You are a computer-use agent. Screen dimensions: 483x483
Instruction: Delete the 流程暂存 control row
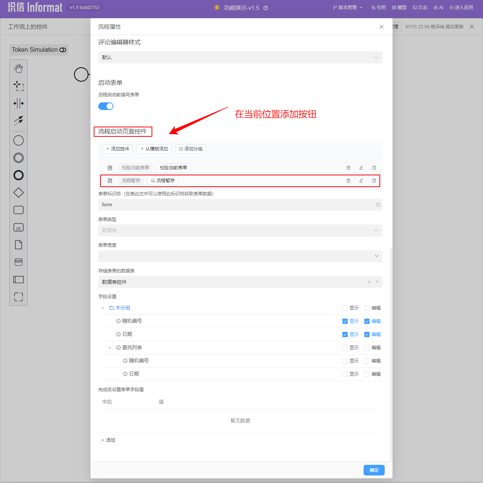pyautogui.click(x=348, y=181)
